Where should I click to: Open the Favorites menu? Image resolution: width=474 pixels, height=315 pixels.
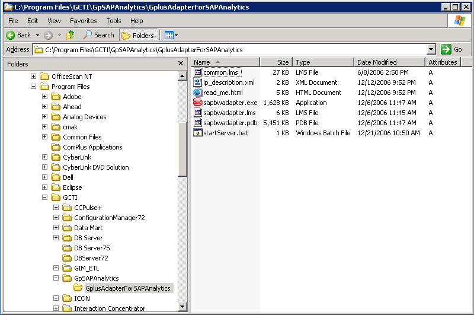[83, 21]
